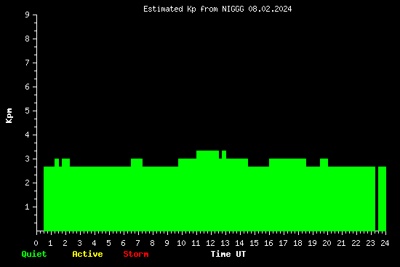Click the yellow 'Active' legend label
Viewport: 400px width, 267px height.
(x=87, y=254)
